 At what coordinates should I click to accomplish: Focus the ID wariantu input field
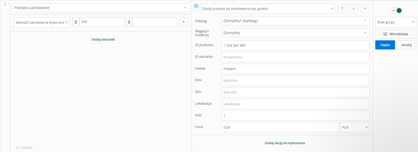[295, 57]
